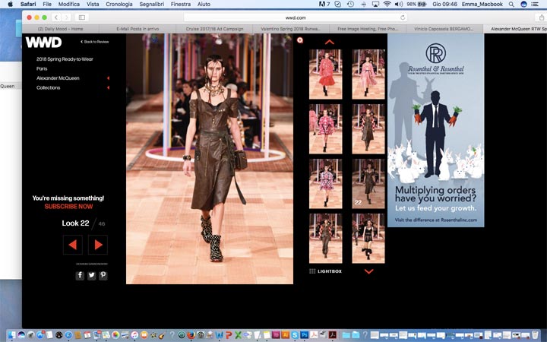Open the Modifica menu

(68, 5)
